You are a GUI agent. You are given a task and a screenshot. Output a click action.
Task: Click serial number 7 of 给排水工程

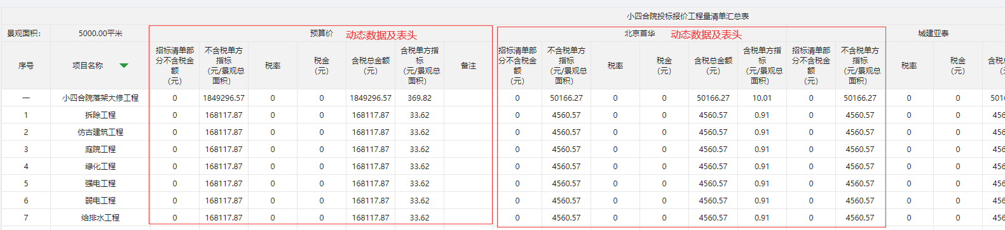pyautogui.click(x=26, y=218)
